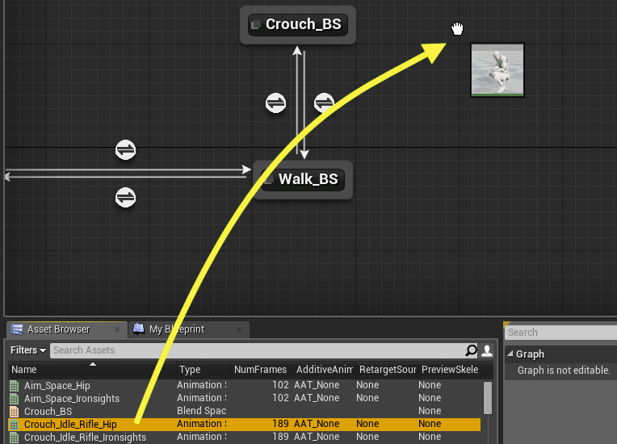Click the search magnifier icon in Asset Browser

tap(471, 350)
